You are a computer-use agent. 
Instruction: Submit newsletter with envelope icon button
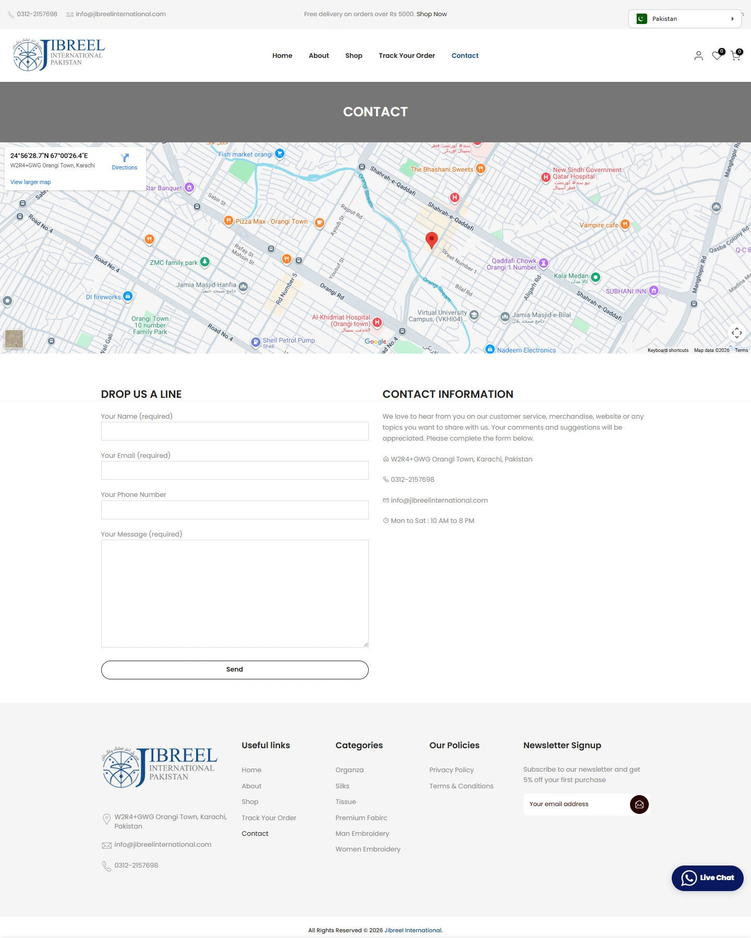(x=639, y=805)
